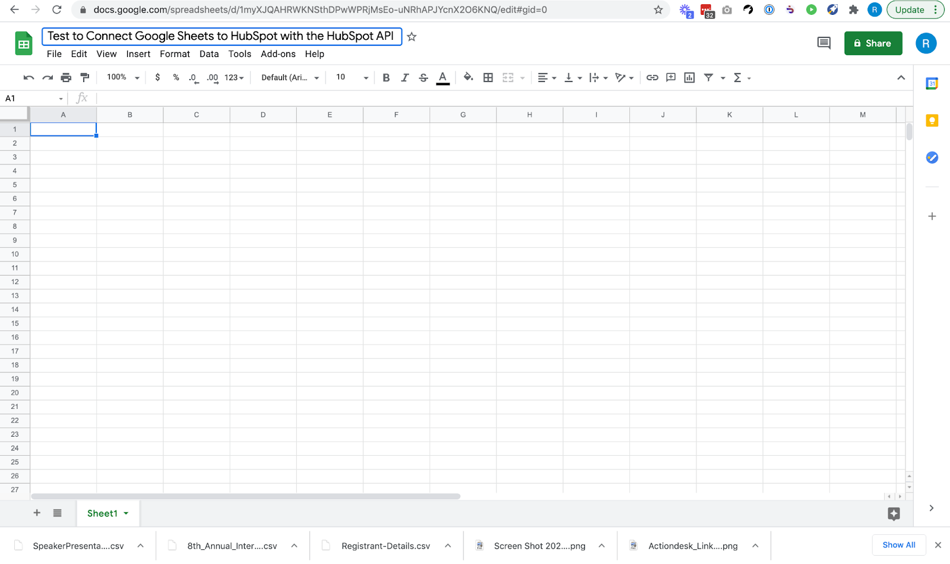Open zoom level 100% dropdown
The width and height of the screenshot is (950, 564).
[123, 77]
